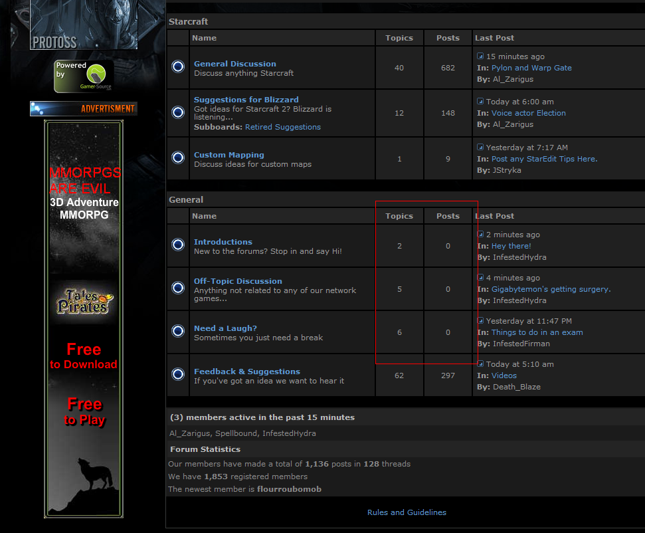Open the General Discussion board
645x533 pixels.
[x=235, y=64]
